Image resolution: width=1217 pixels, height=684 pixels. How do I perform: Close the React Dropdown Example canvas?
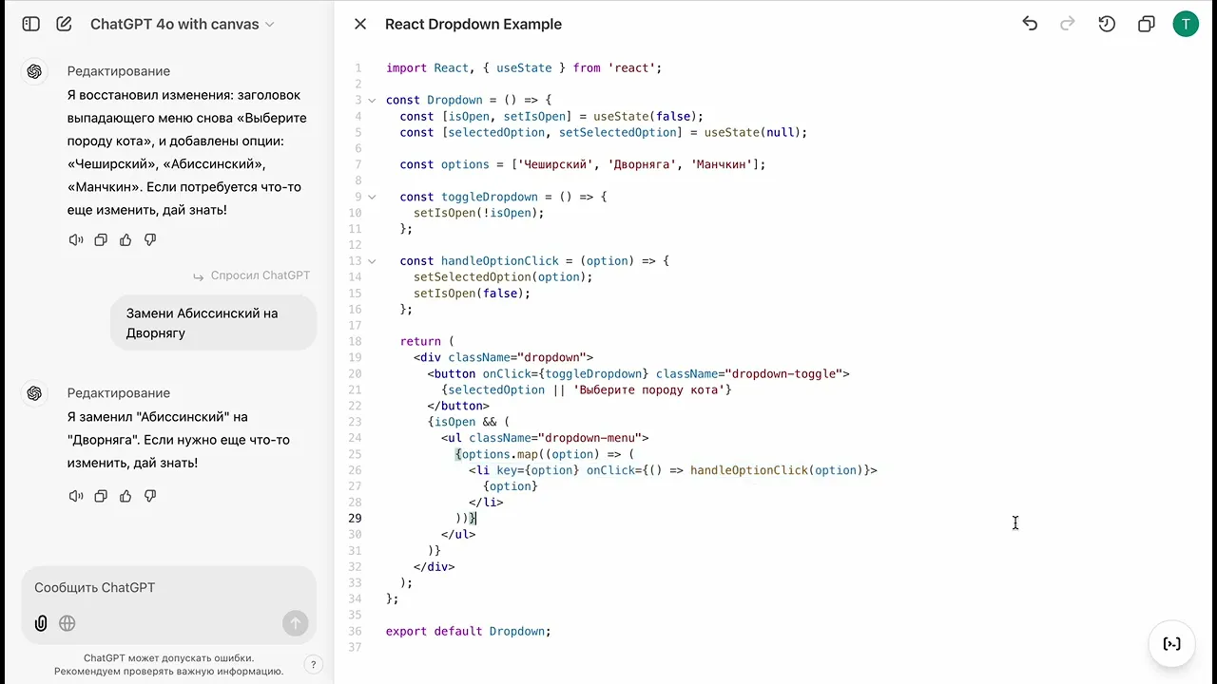click(x=360, y=24)
